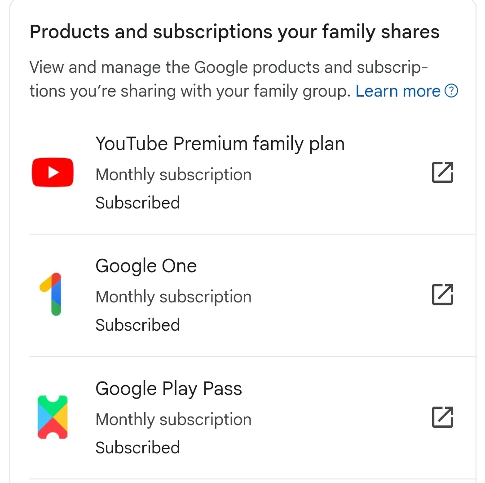485x483 pixels.
Task: Click the Google One colorful logo
Action: [x=51, y=294]
